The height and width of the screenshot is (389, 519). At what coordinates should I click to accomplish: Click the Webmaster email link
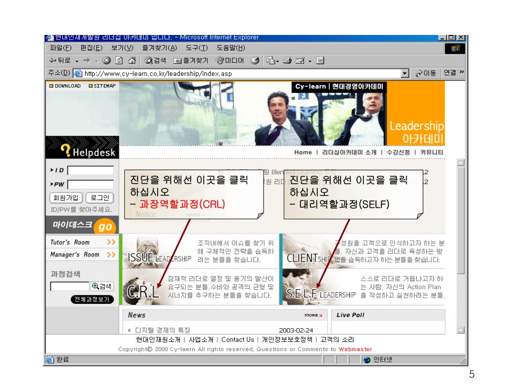tap(355, 349)
